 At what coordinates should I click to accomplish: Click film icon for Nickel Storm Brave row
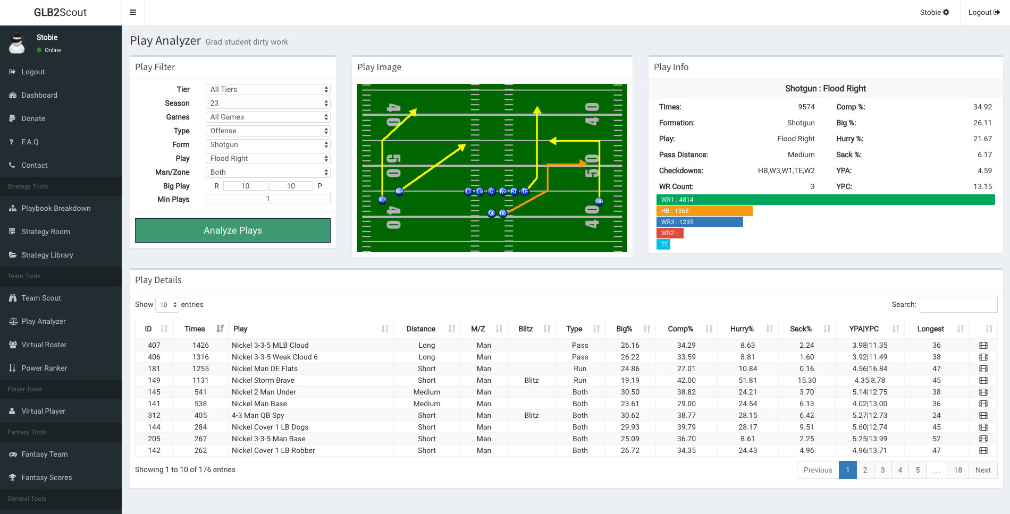click(x=983, y=380)
